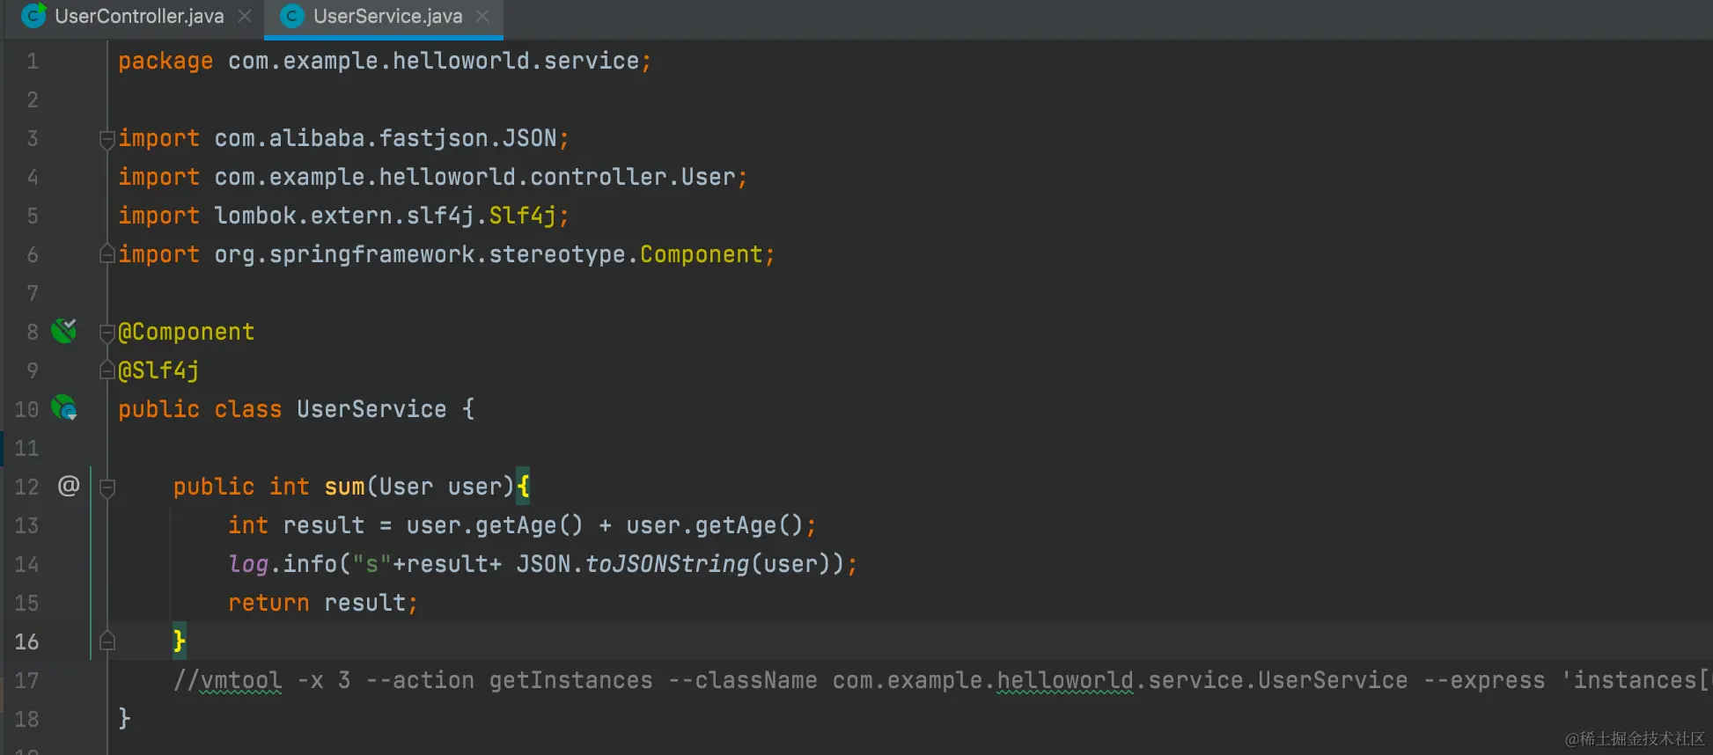Click 'toJSONString' method call
This screenshot has height=755, width=1713.
pos(667,564)
